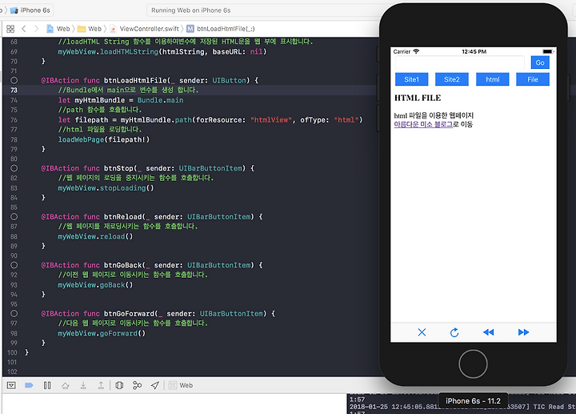Open btnLoadHtmlFile method jump bar item
Viewport: 576px width, 414px height.
coord(221,29)
